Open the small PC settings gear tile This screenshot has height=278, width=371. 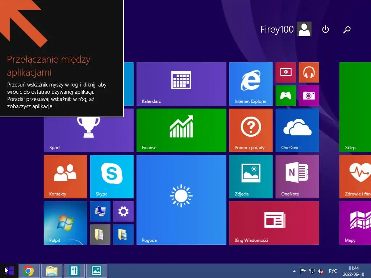coord(123,211)
